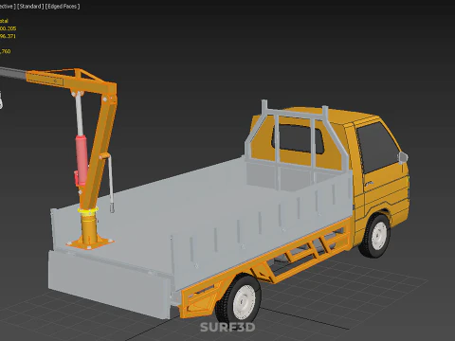Open the partially visible Perspective viewport label

8,7
